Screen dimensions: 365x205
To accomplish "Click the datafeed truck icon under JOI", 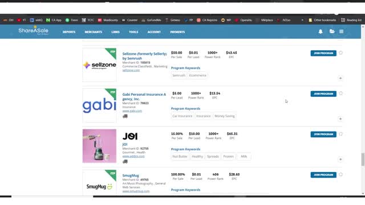I will [125, 162].
